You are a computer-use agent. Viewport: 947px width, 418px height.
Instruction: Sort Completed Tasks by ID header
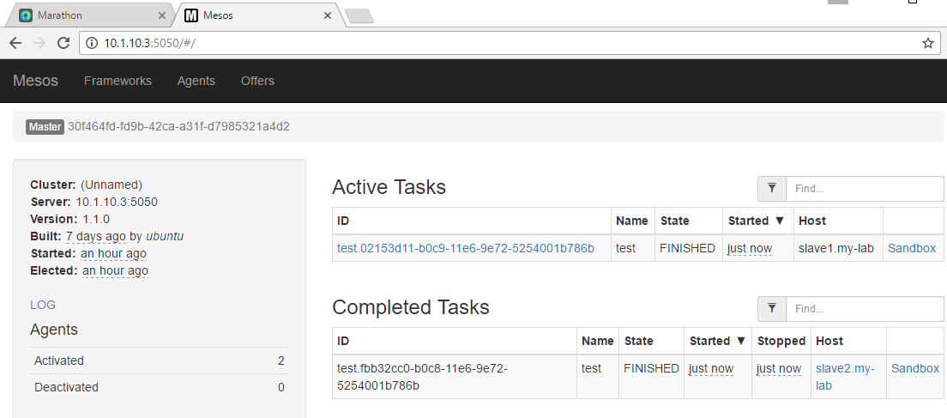[x=455, y=342]
